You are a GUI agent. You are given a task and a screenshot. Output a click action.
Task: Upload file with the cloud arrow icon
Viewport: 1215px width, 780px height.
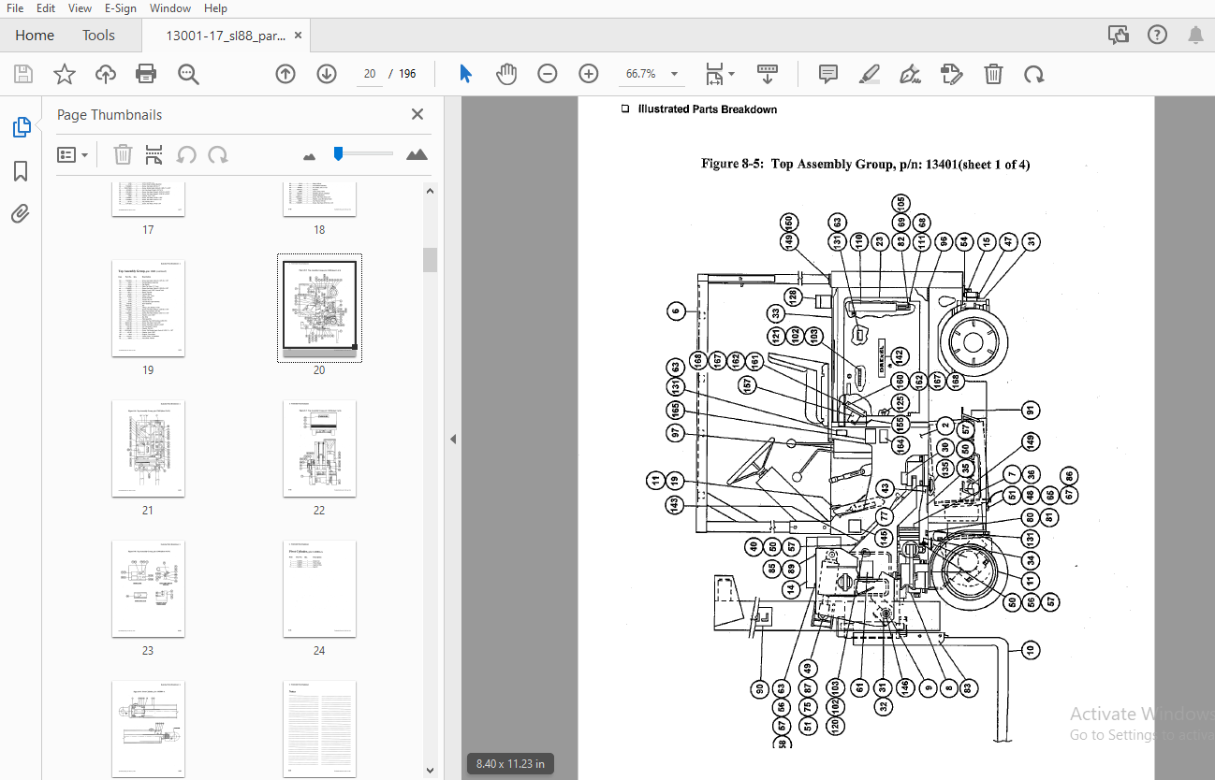coord(106,74)
